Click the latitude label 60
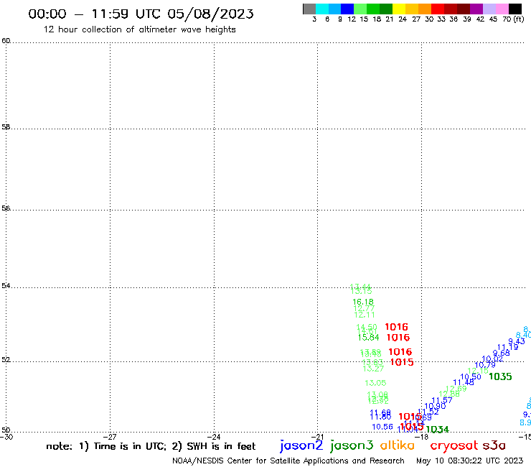The height and width of the screenshot is (467, 531). click(x=6, y=41)
